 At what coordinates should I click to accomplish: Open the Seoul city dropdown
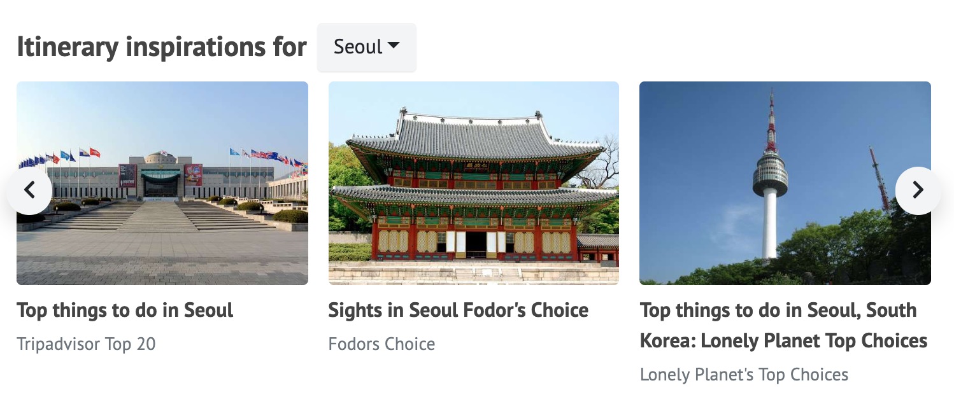coord(366,47)
